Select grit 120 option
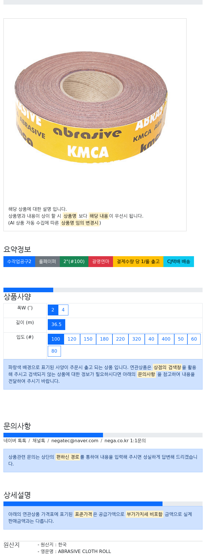Screen dimensions: 206x555 point(72,339)
